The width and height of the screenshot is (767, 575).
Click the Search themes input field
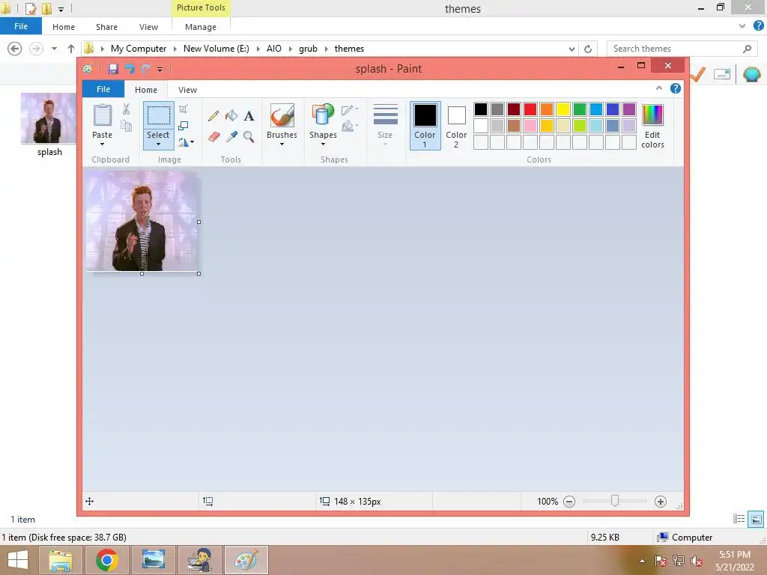[680, 49]
